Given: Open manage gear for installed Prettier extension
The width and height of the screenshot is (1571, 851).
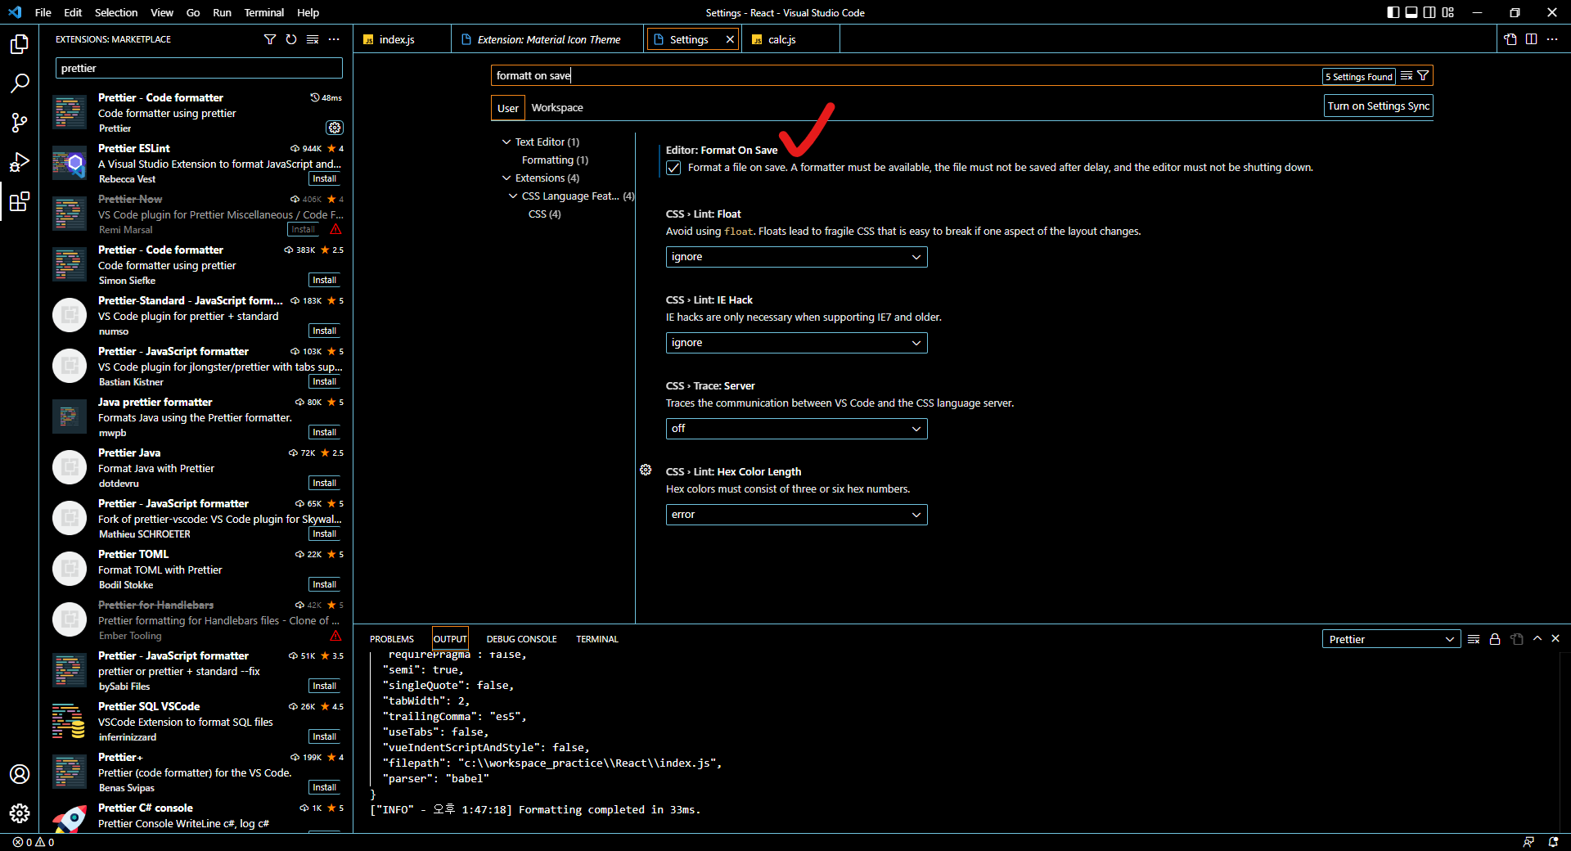Looking at the screenshot, I should point(335,128).
